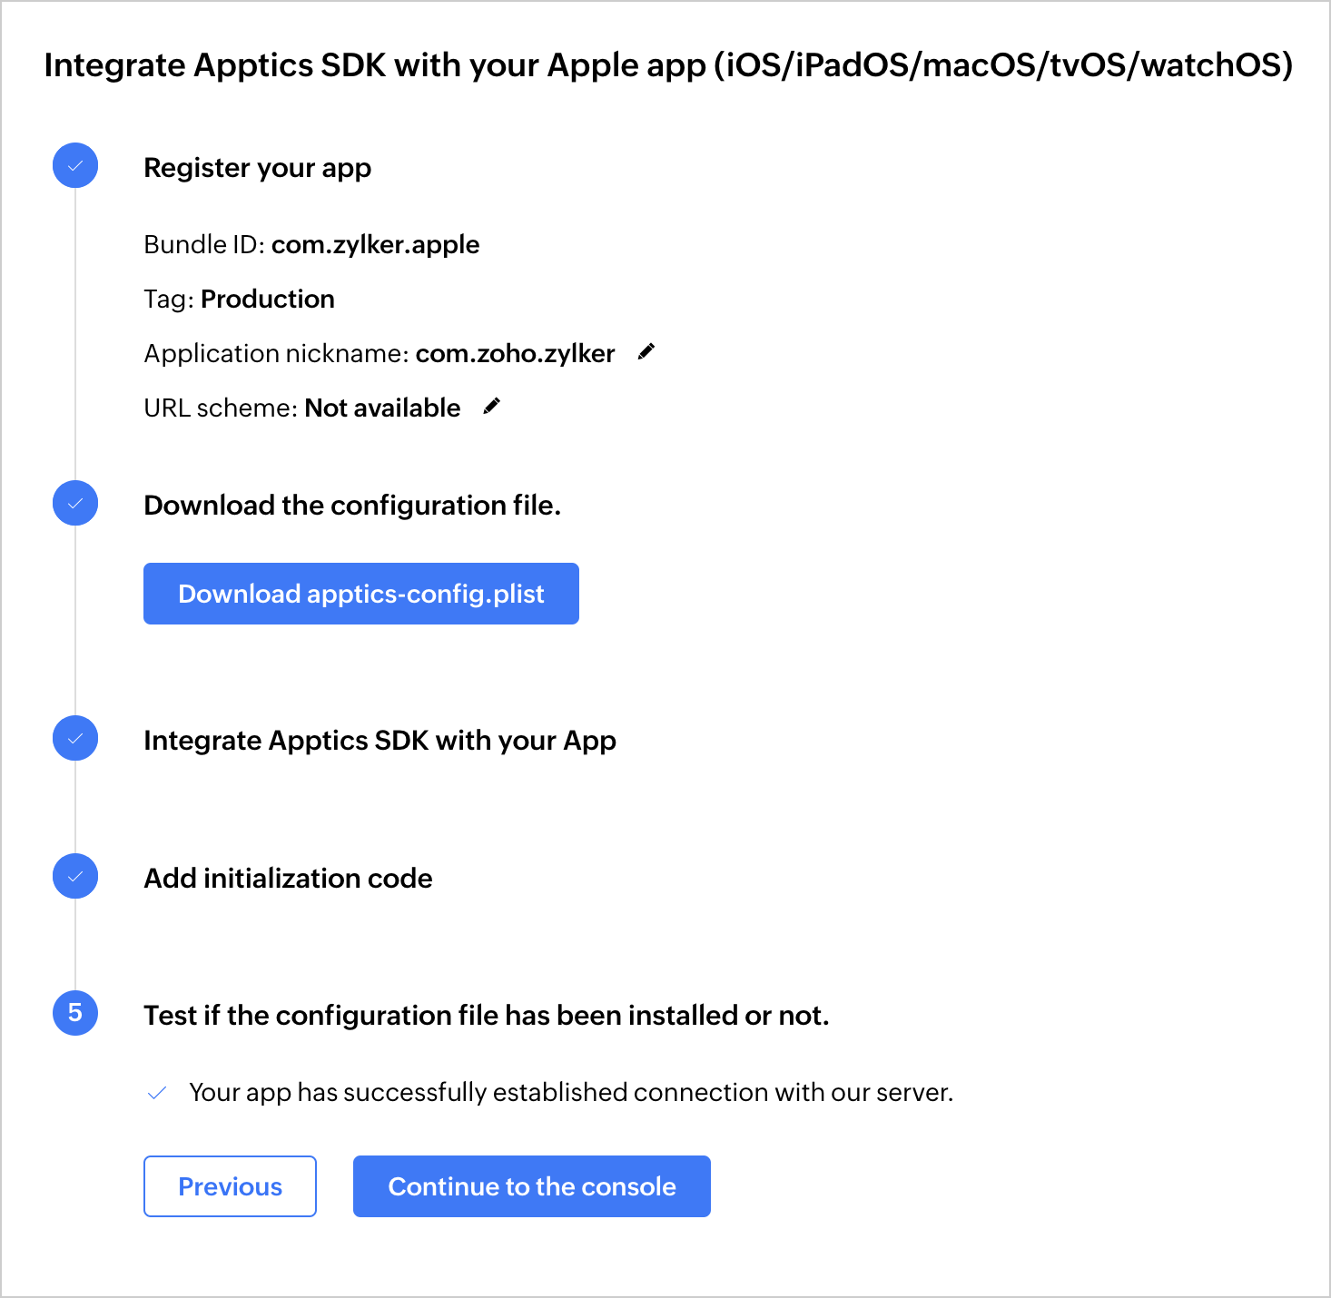
Task: Edit the URL scheme with the pencil icon
Action: coord(492,407)
